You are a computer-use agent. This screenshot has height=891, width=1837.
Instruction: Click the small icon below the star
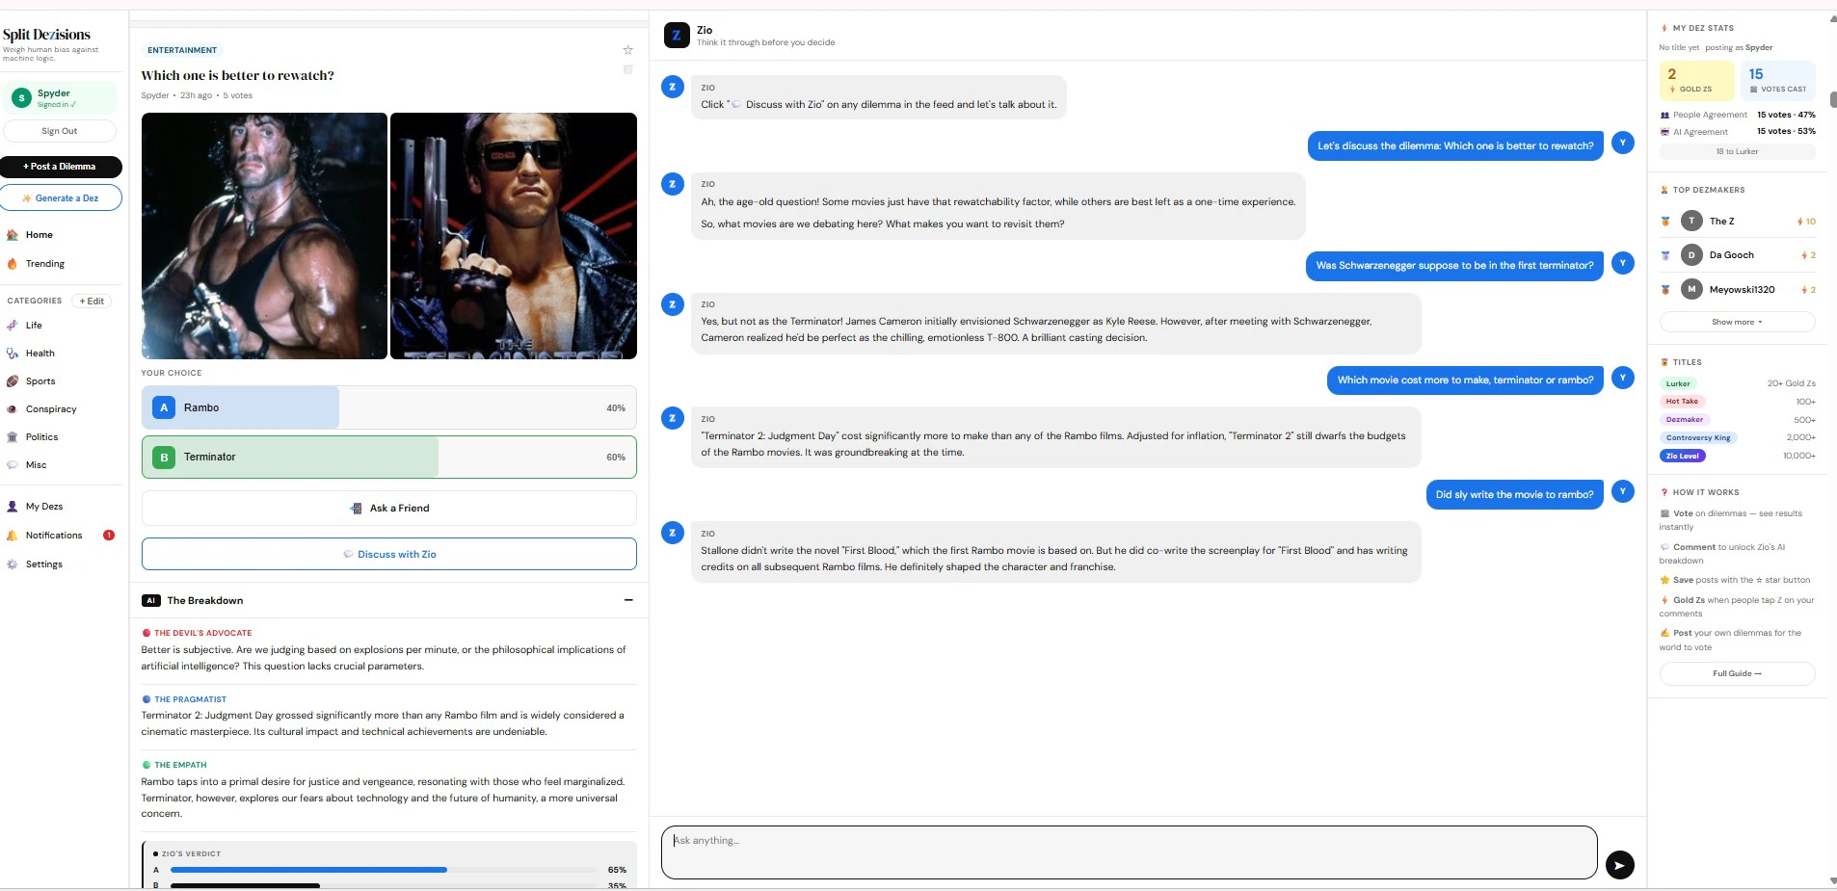pyautogui.click(x=627, y=69)
